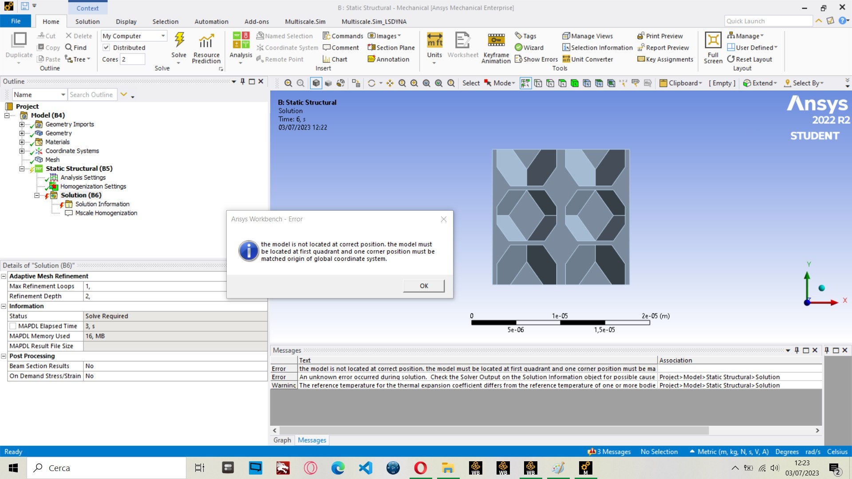The image size is (852, 479).
Task: Collapse the Solution (B6) node
Action: pyautogui.click(x=37, y=195)
